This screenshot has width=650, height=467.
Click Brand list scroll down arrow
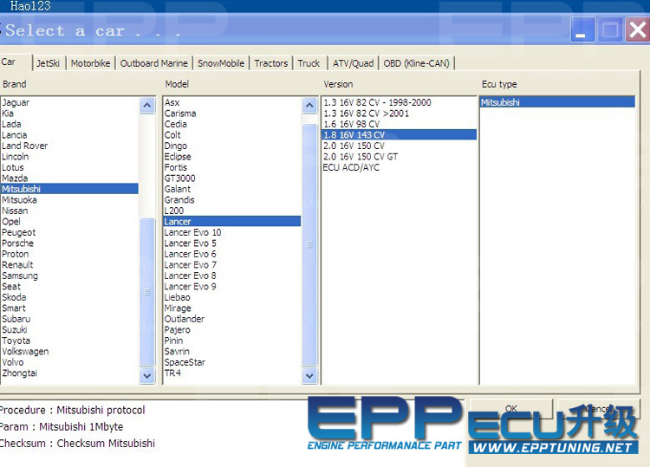tap(147, 376)
